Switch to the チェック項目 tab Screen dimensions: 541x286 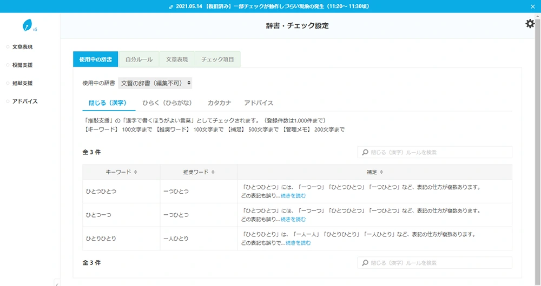(x=217, y=59)
